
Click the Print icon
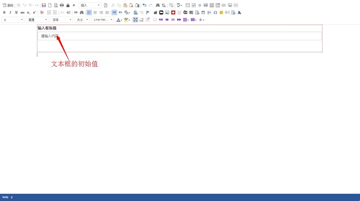coord(62,5)
